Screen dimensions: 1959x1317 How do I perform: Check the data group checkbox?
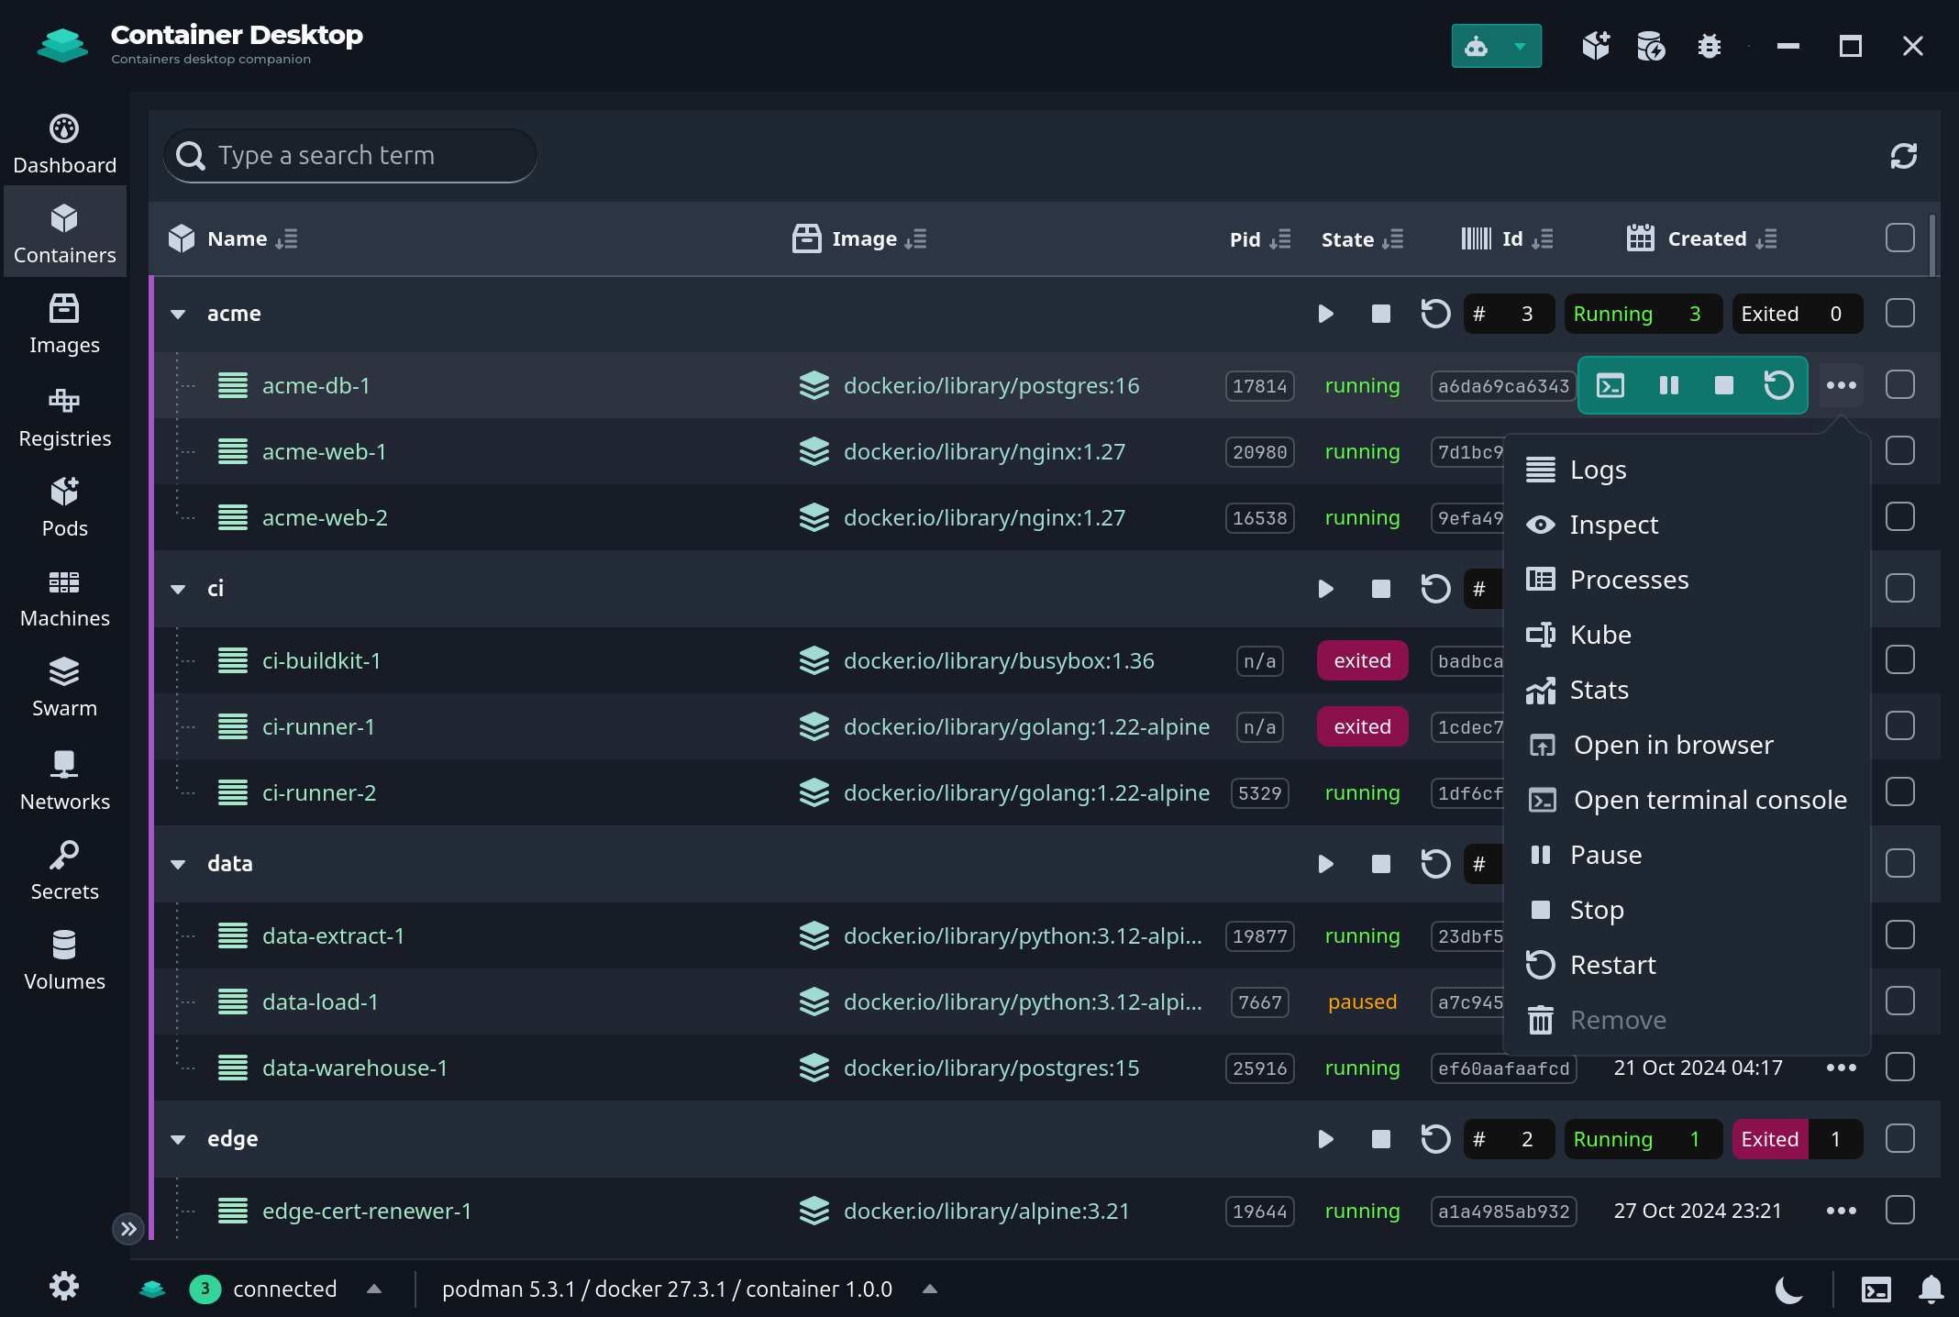click(x=1900, y=864)
